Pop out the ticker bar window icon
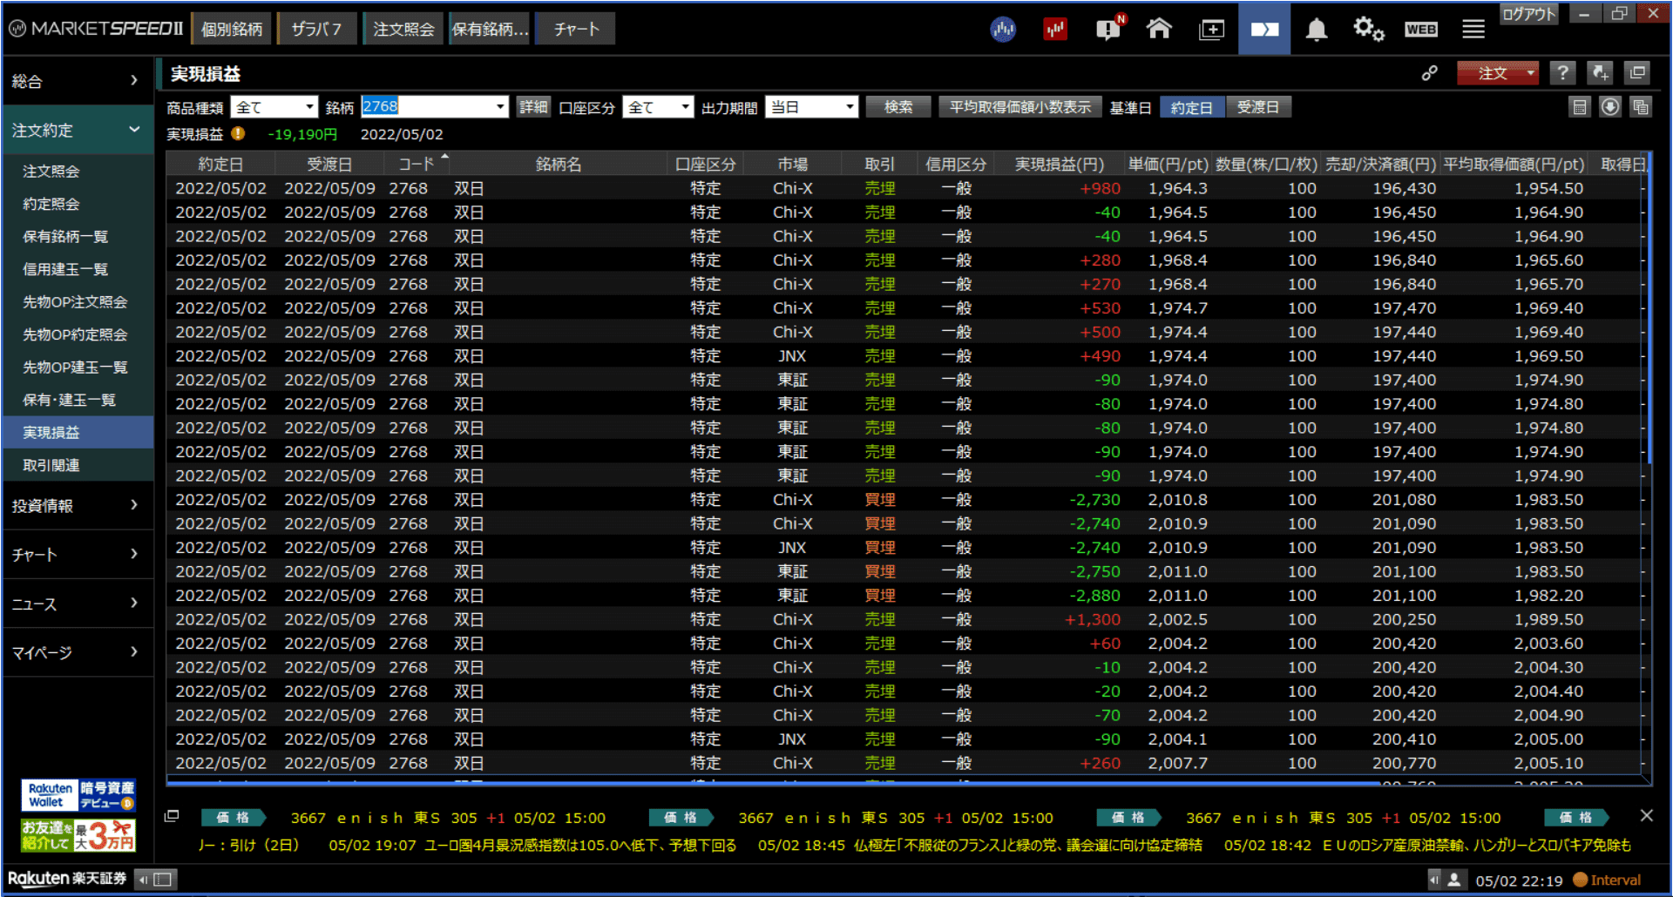The height and width of the screenshot is (897, 1673). 172,816
